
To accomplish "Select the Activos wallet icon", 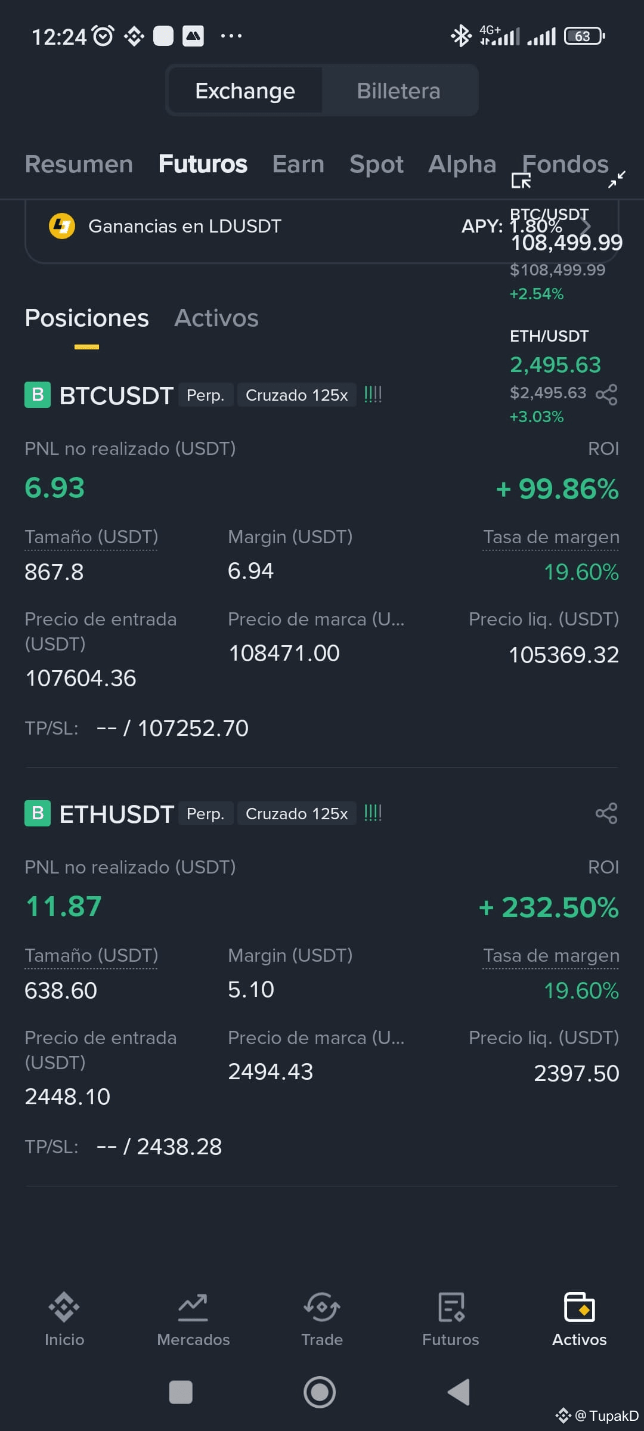I will click(x=580, y=1307).
